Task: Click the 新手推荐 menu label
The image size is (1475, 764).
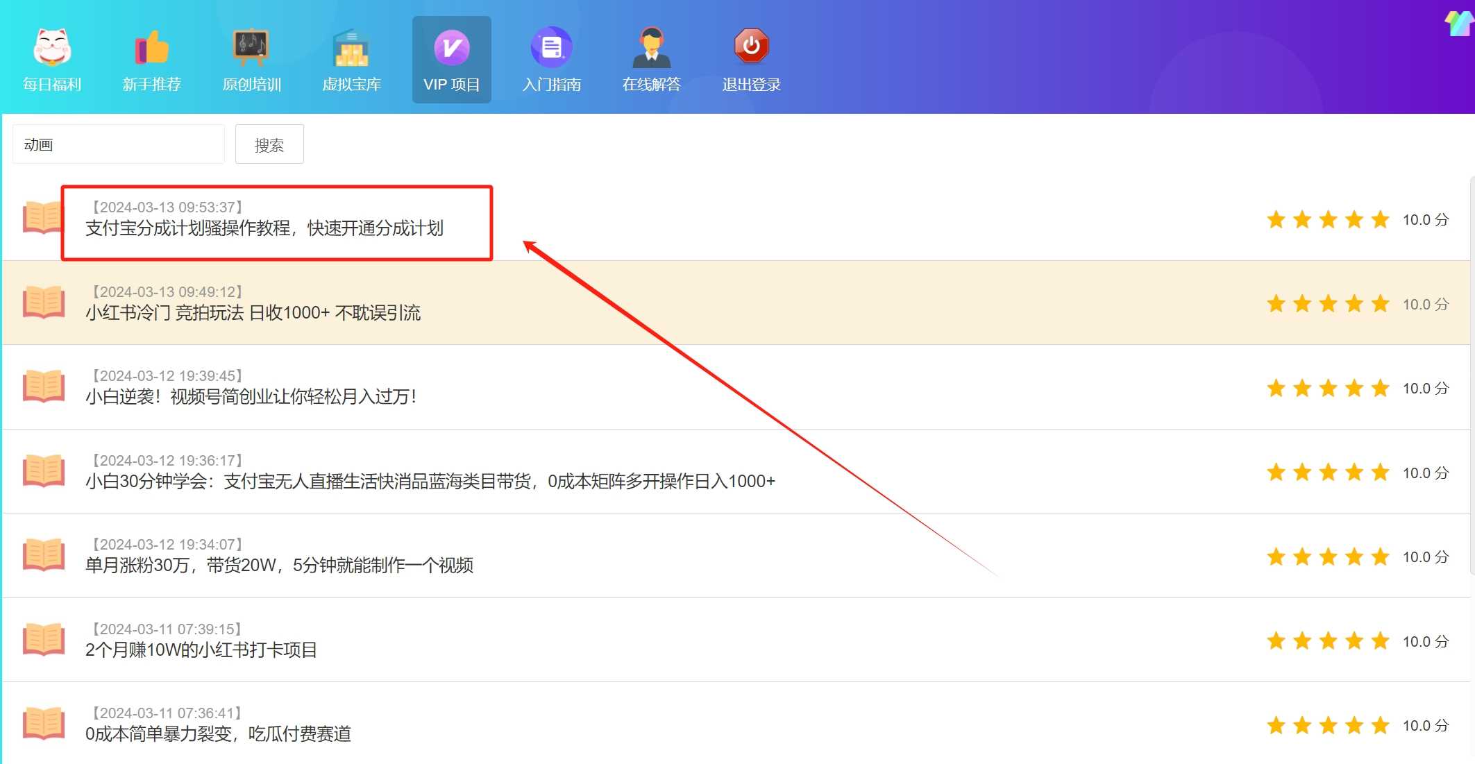Action: click(152, 85)
